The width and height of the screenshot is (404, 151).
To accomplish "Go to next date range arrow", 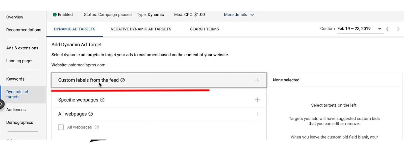I will (x=398, y=29).
